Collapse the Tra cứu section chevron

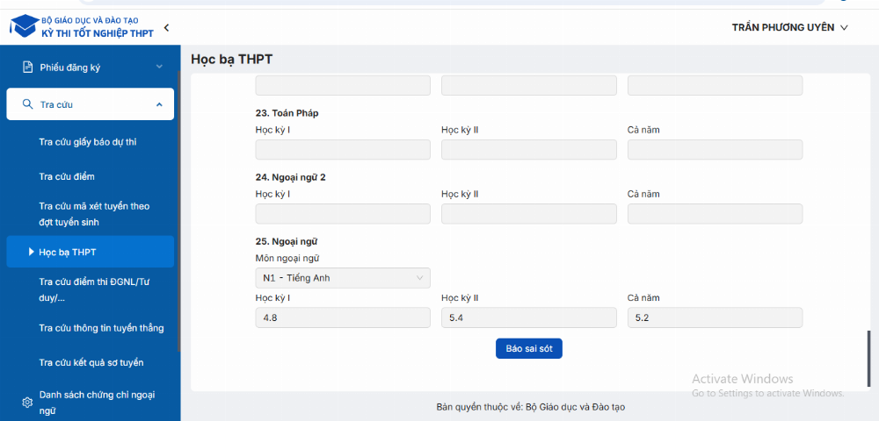click(159, 104)
